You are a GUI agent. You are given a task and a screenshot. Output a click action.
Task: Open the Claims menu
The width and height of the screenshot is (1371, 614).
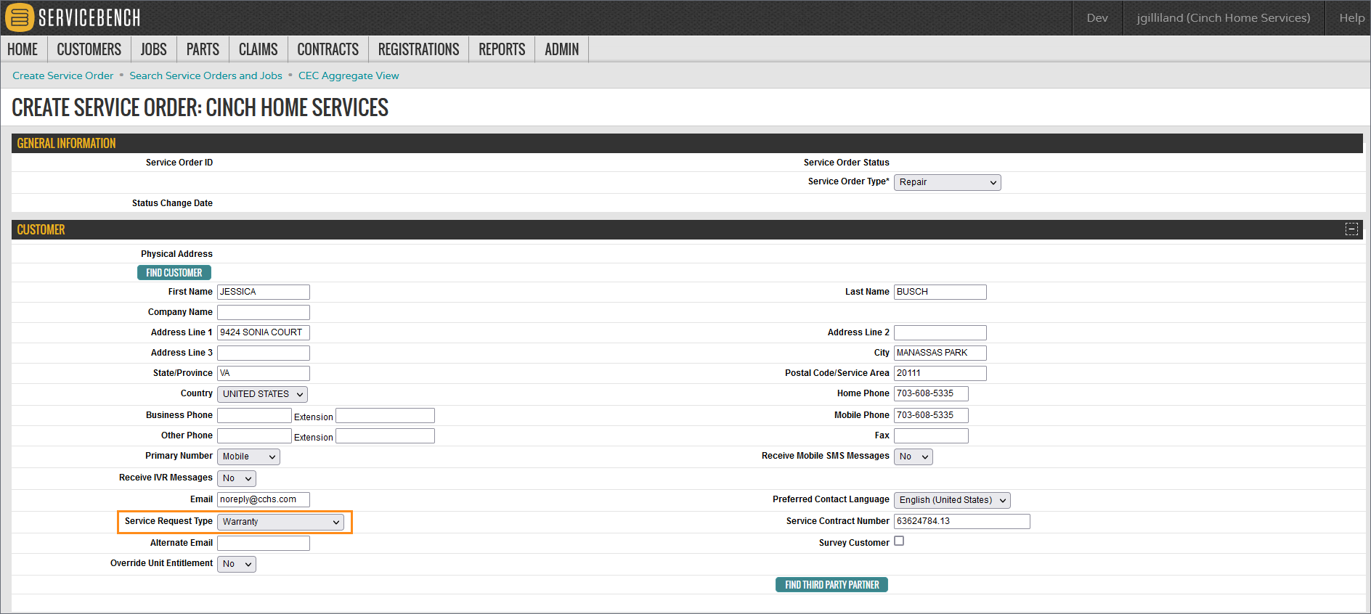click(x=259, y=49)
